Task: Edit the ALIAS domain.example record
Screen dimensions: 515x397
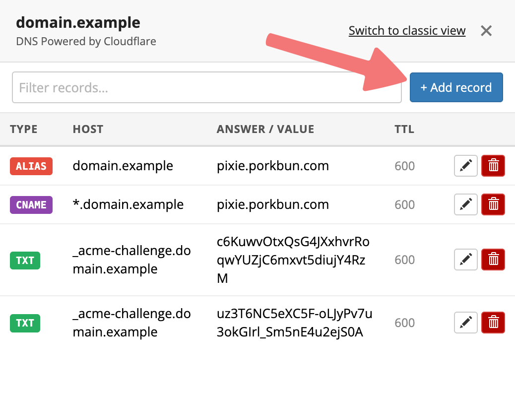Action: (x=466, y=166)
